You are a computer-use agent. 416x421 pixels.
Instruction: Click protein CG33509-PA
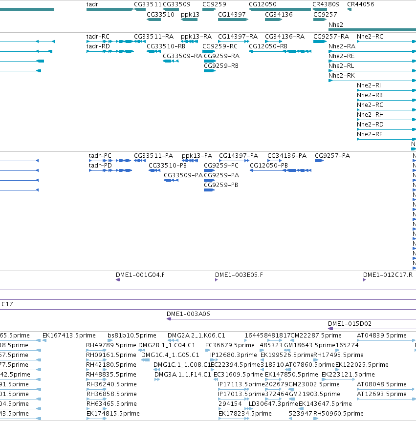[183, 175]
